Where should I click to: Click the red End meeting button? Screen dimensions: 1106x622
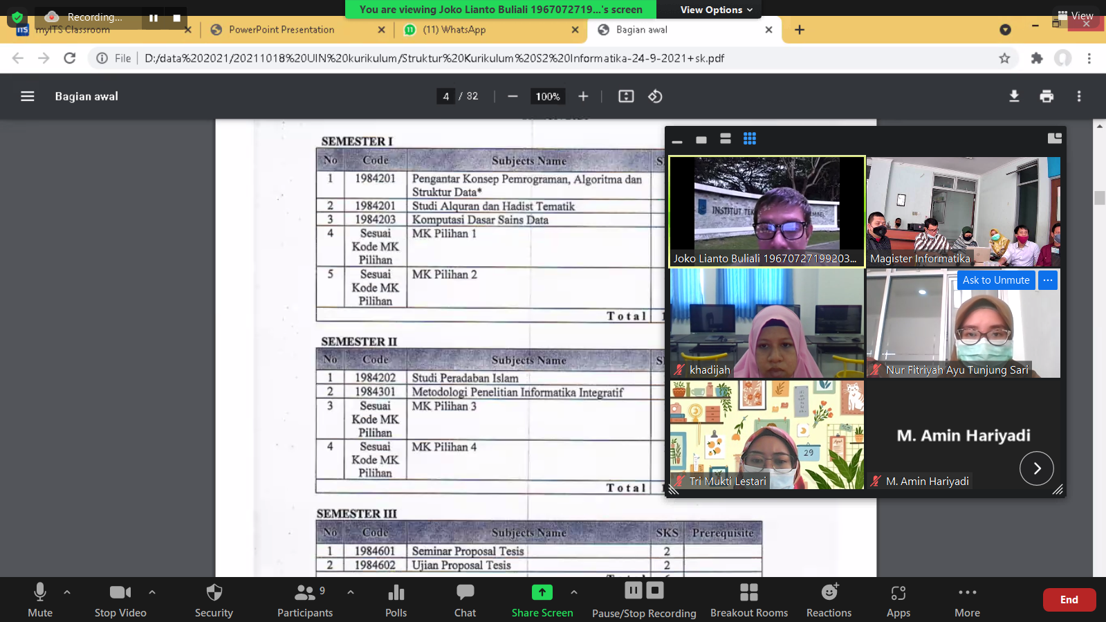click(x=1069, y=600)
